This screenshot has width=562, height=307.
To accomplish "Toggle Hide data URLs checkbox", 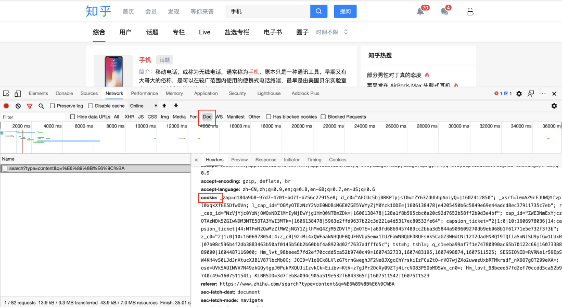I will coord(73,117).
